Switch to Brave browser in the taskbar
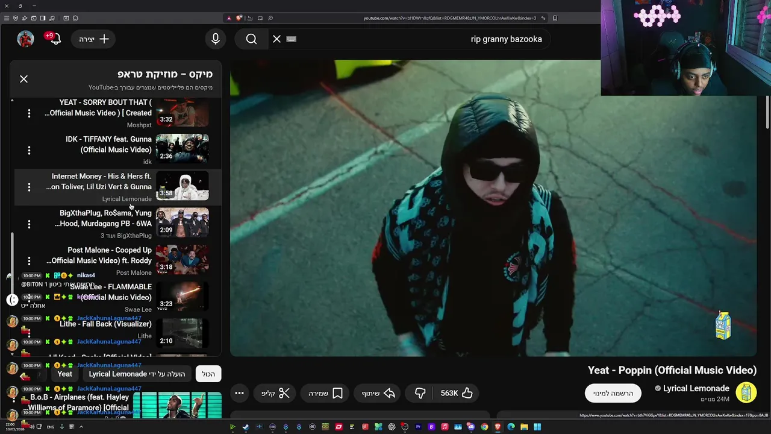This screenshot has height=434, width=771. 498,427
